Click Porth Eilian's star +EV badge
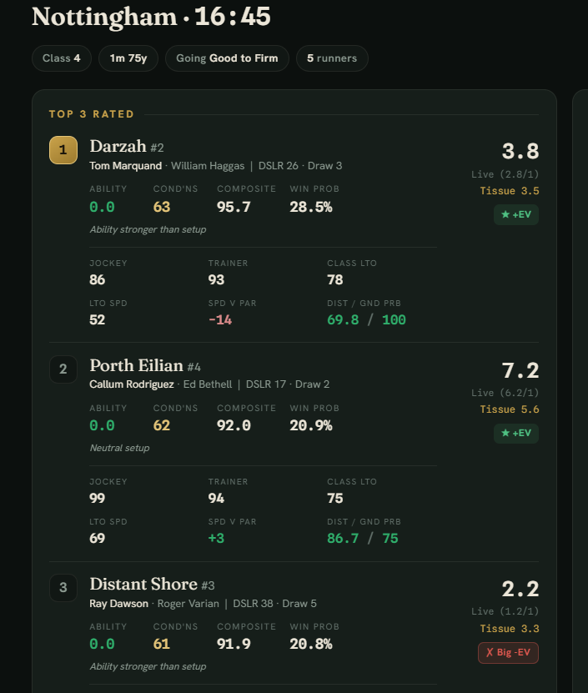Screen dimensions: 588x693 pyautogui.click(x=516, y=433)
